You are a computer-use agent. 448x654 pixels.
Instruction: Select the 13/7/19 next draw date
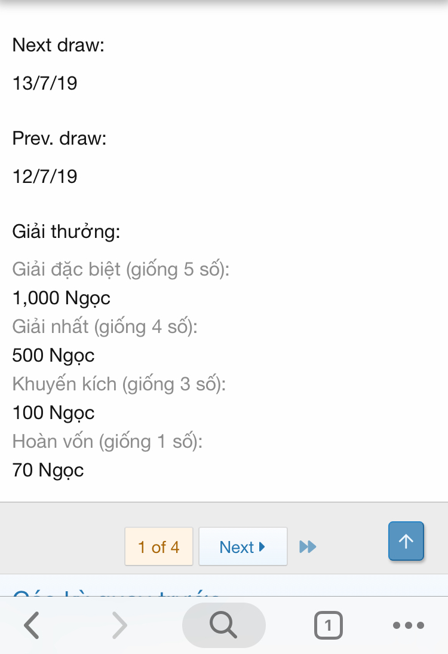tap(45, 82)
